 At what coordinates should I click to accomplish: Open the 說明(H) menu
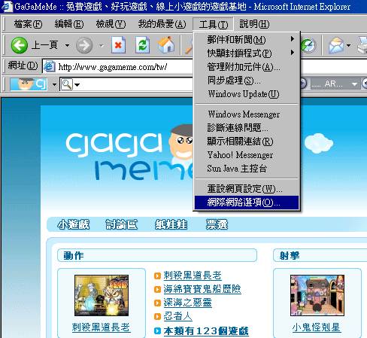click(254, 24)
